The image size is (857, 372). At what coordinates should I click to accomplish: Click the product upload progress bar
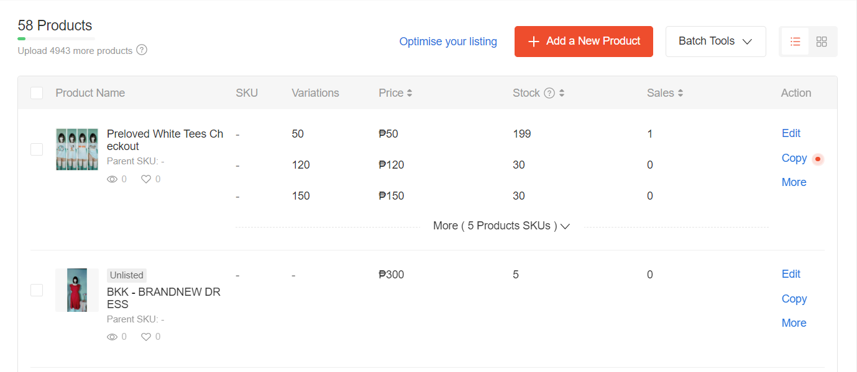click(x=56, y=38)
